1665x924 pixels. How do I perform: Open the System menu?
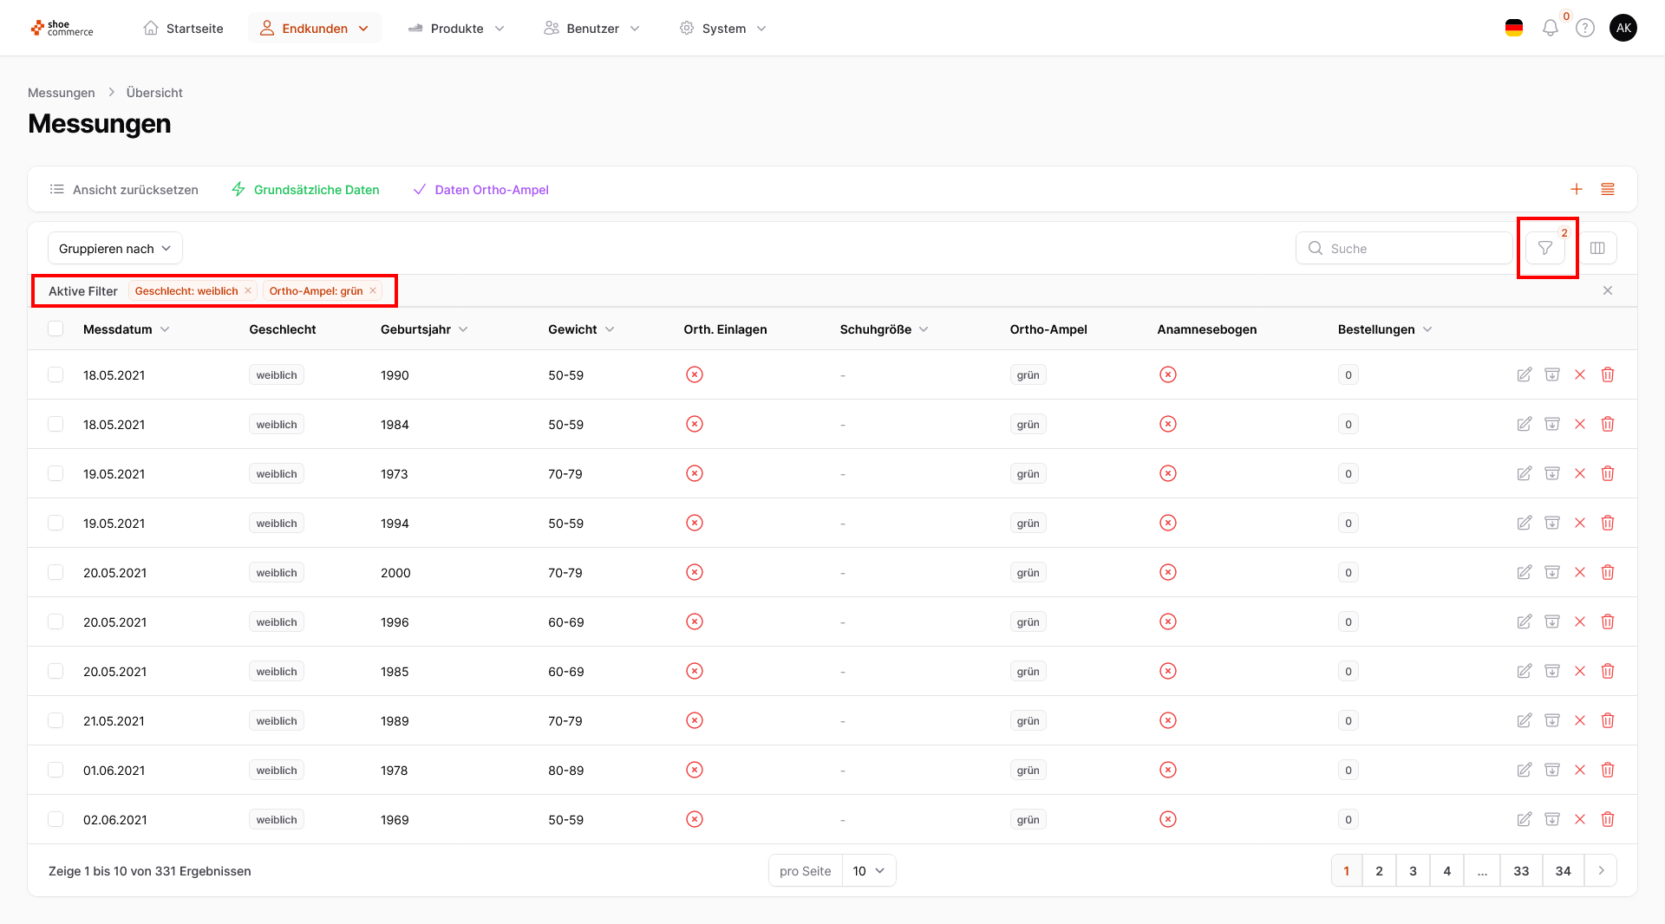pyautogui.click(x=723, y=29)
